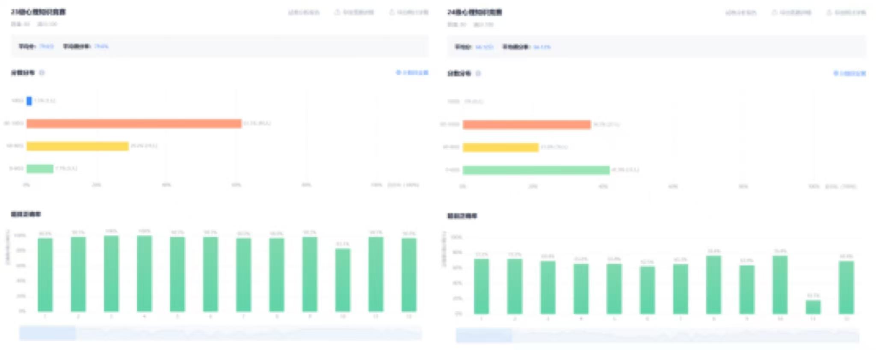Image resolution: width=876 pixels, height=350 pixels.
Task: Open score range settings gear in 23级 panel
Action: point(399,73)
